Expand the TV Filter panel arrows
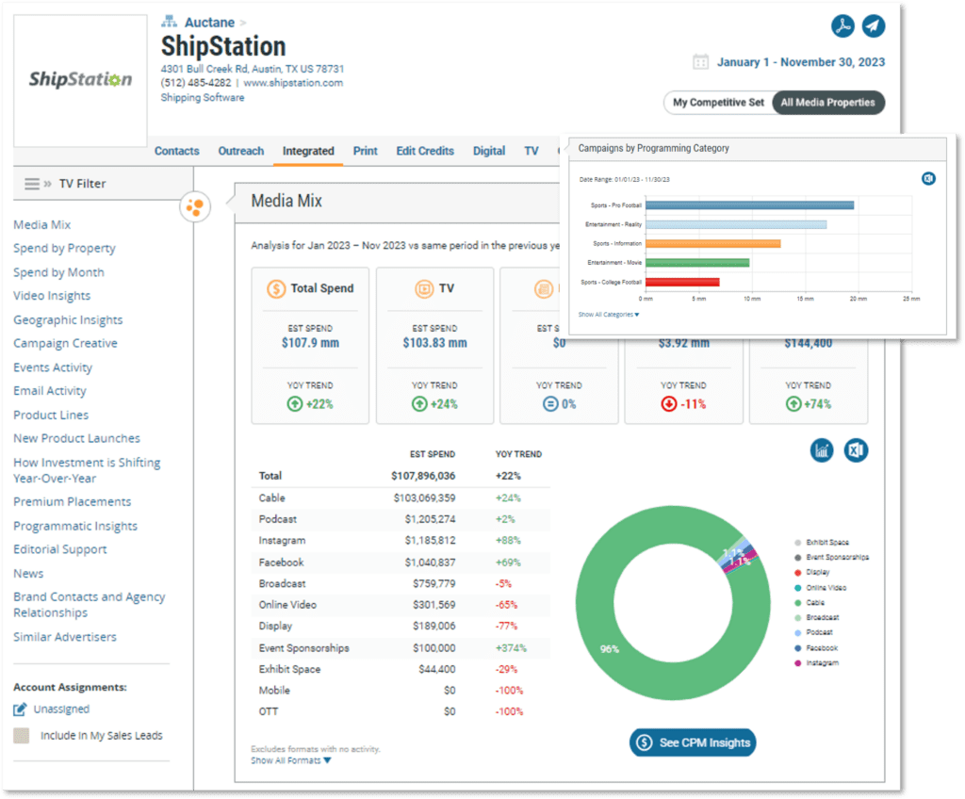 pos(47,184)
